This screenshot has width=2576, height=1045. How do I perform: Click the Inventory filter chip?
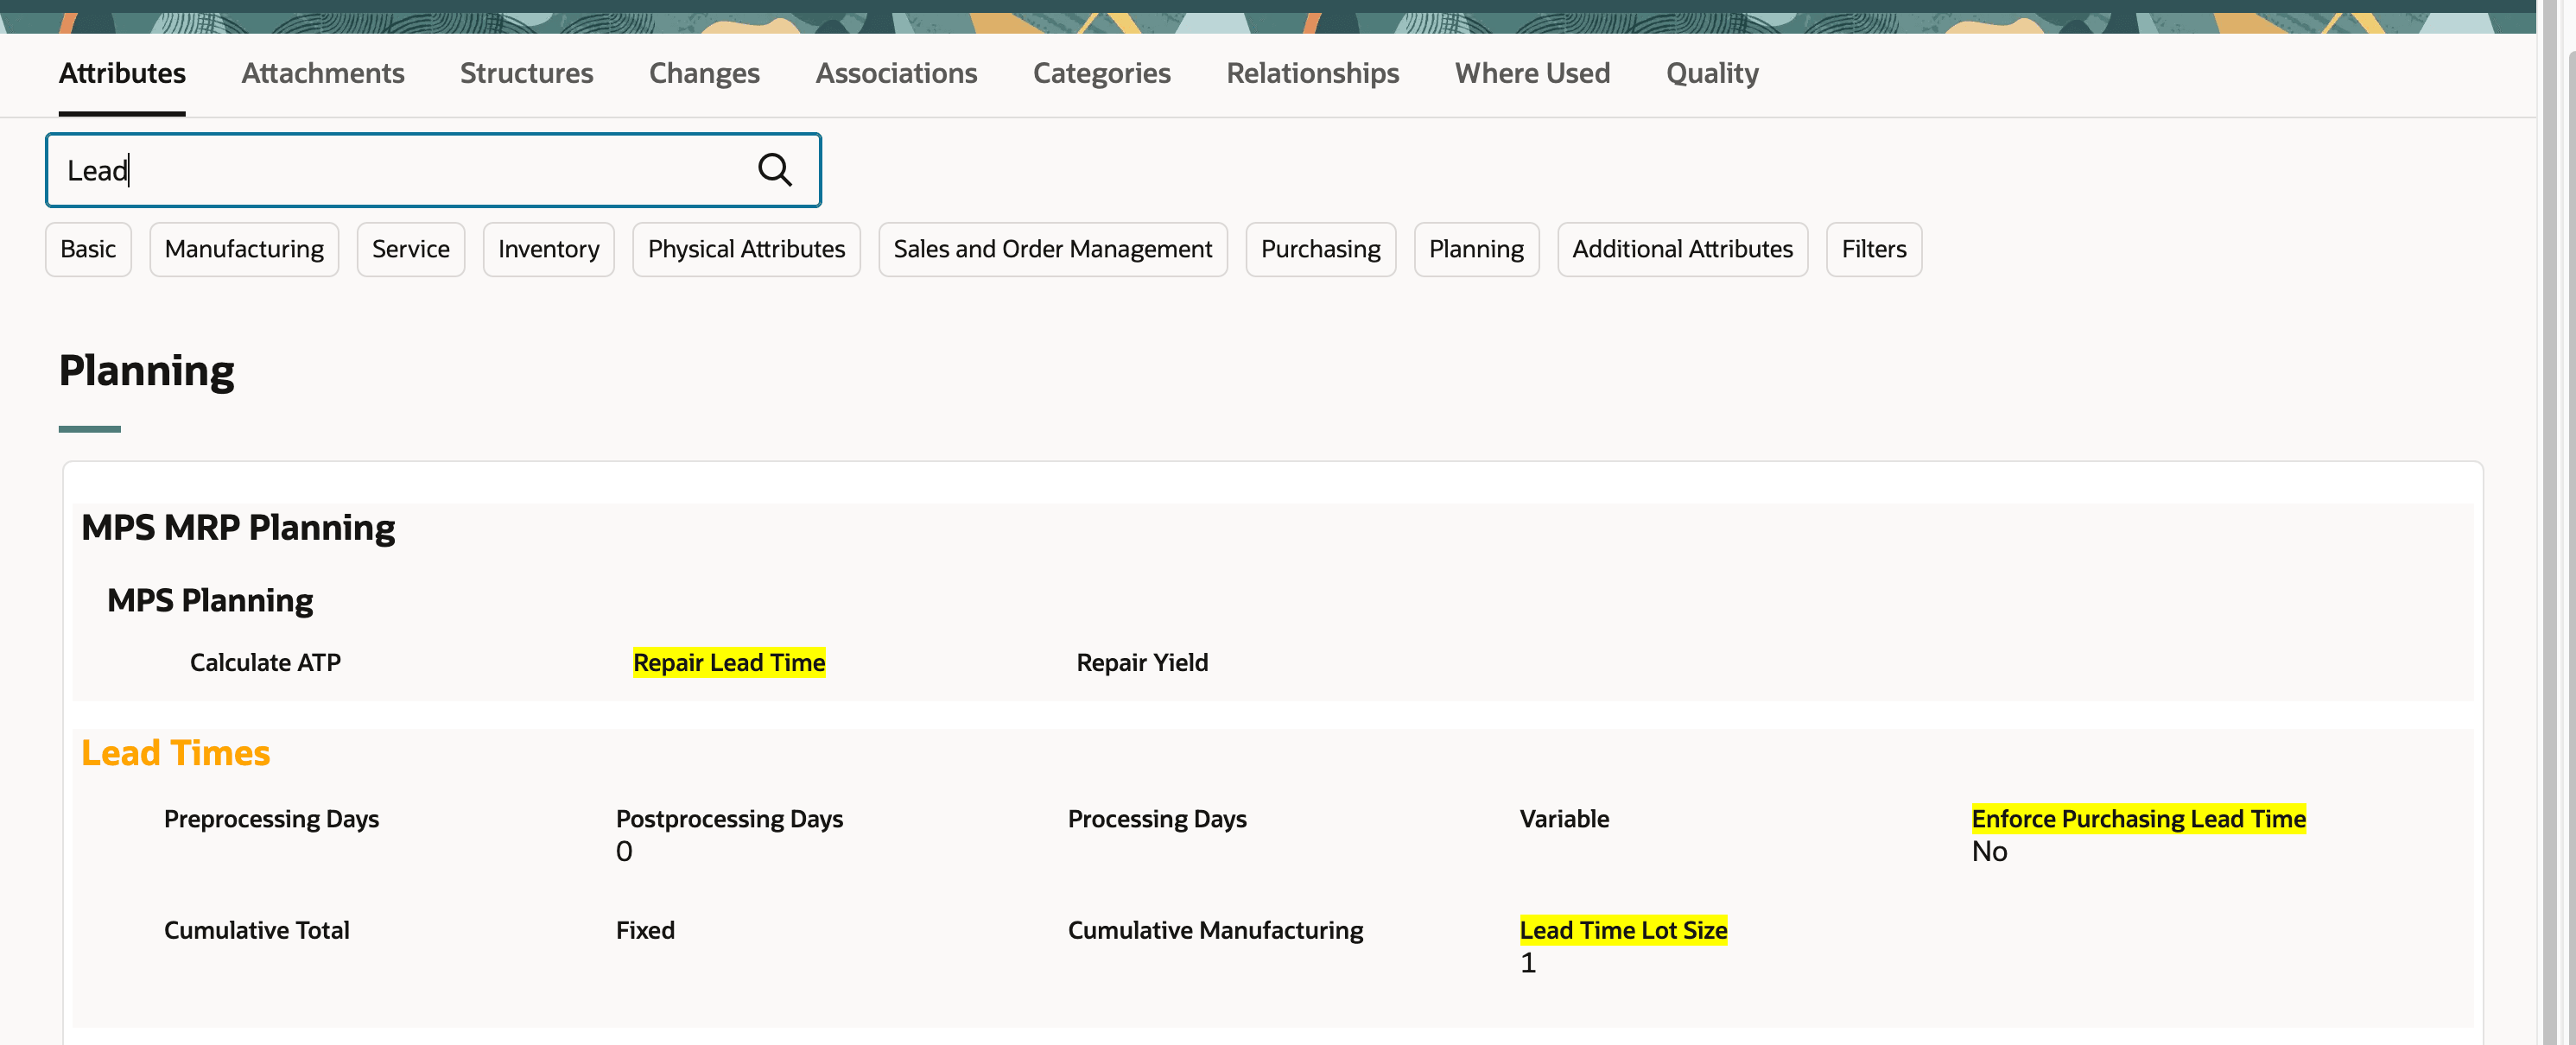[548, 249]
